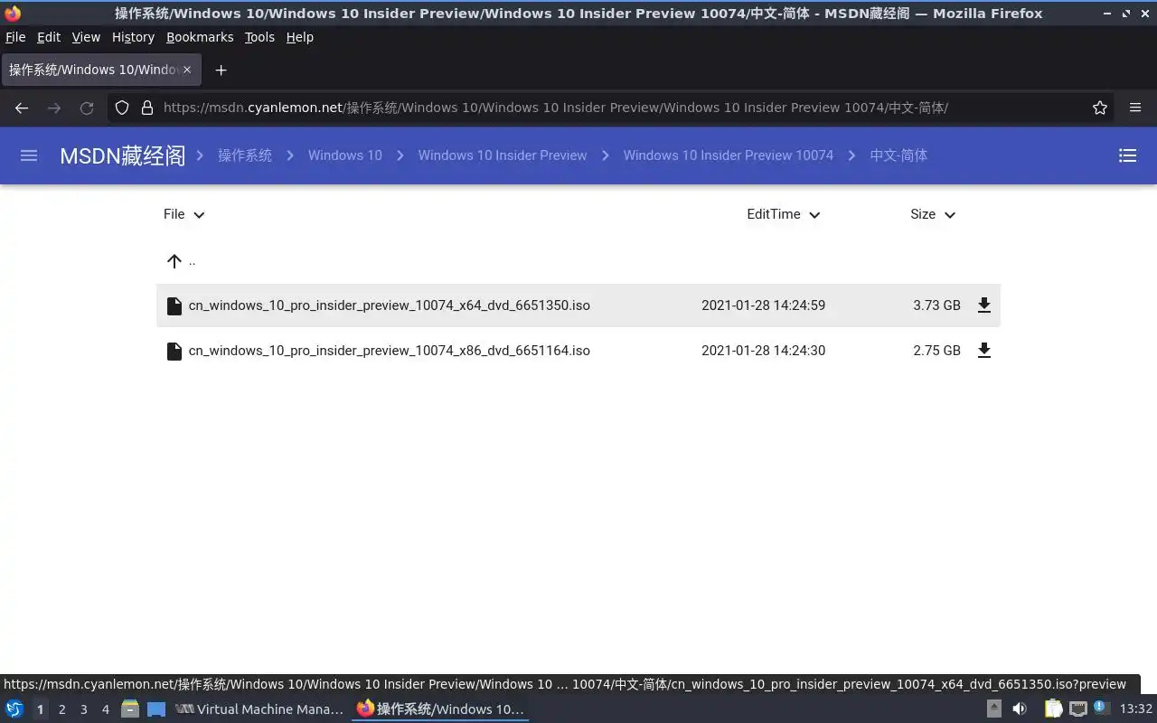Sort by EditTime column
Screen dimensions: 1157x723
(x=784, y=214)
